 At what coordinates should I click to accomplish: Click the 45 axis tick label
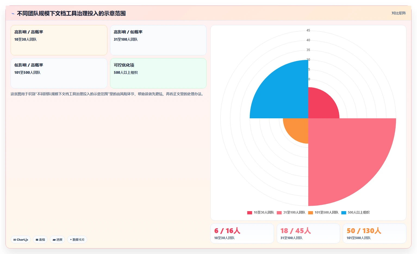point(308,30)
